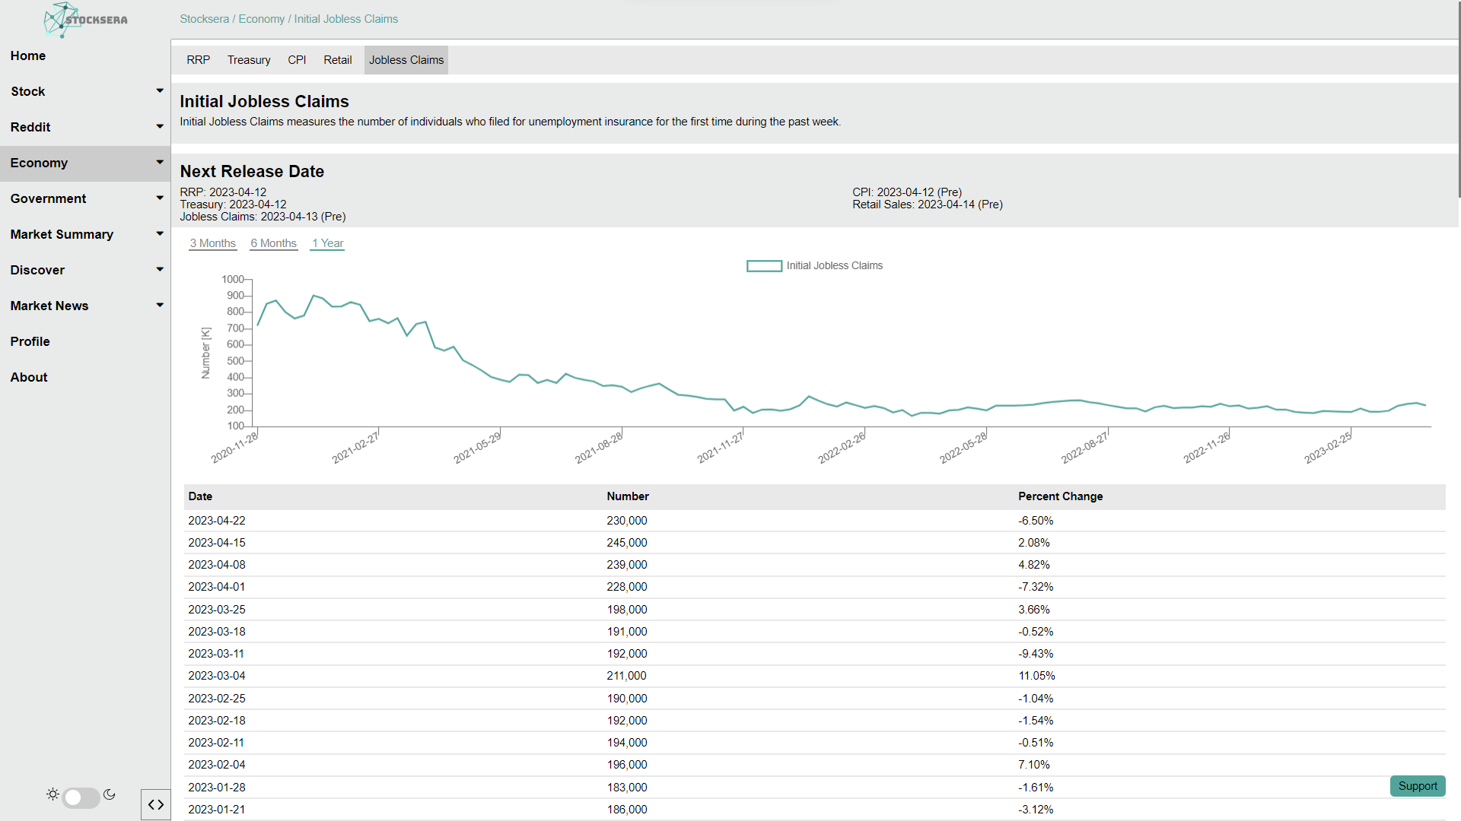Show 3 Months chart range
Screen dimensions: 1461x821
point(212,243)
